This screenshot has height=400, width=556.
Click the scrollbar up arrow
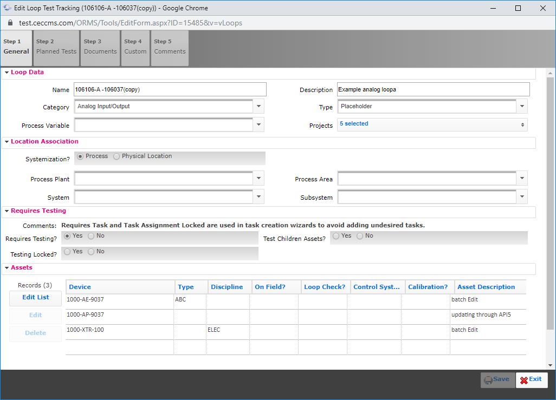(x=550, y=73)
